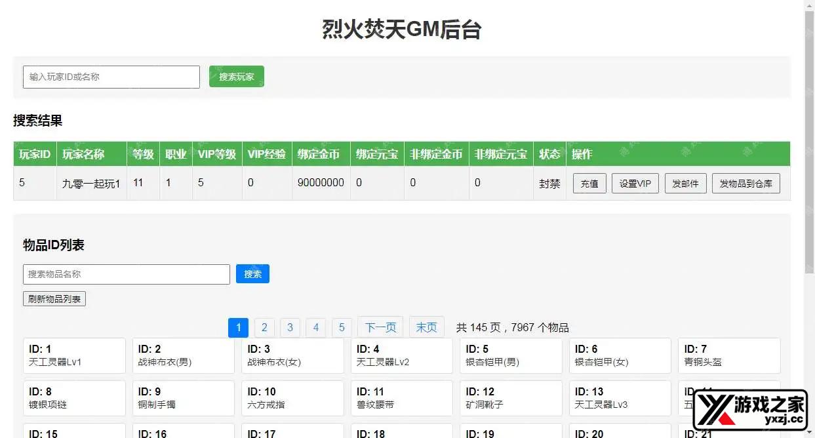Screen dimensions: 815x438
Task: Focus the 搜索物品名称 item search box
Action: pos(126,274)
